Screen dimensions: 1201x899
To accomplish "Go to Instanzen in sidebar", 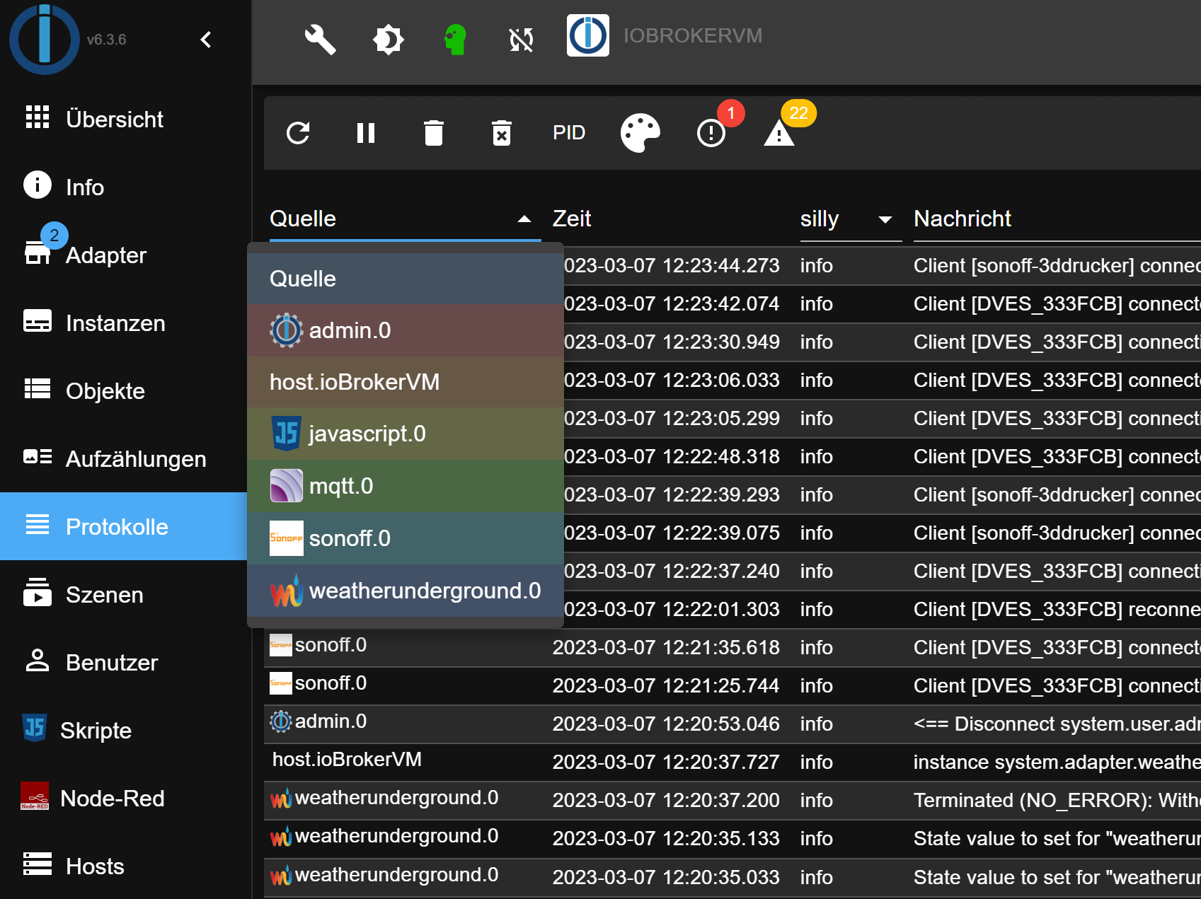I will click(124, 323).
